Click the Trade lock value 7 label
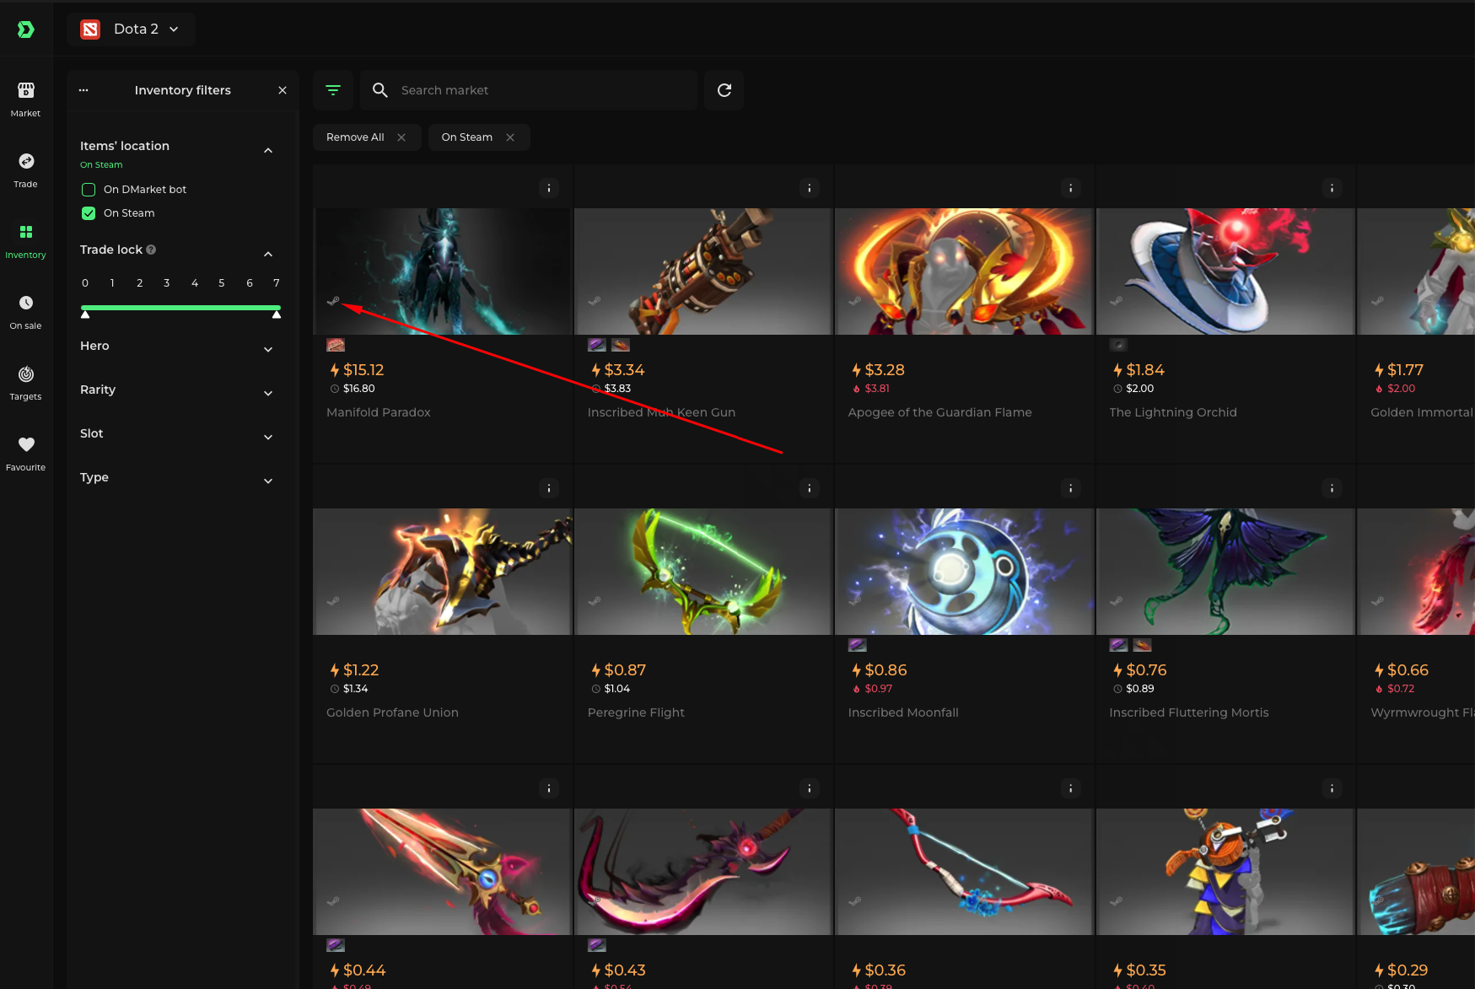 pos(277,283)
